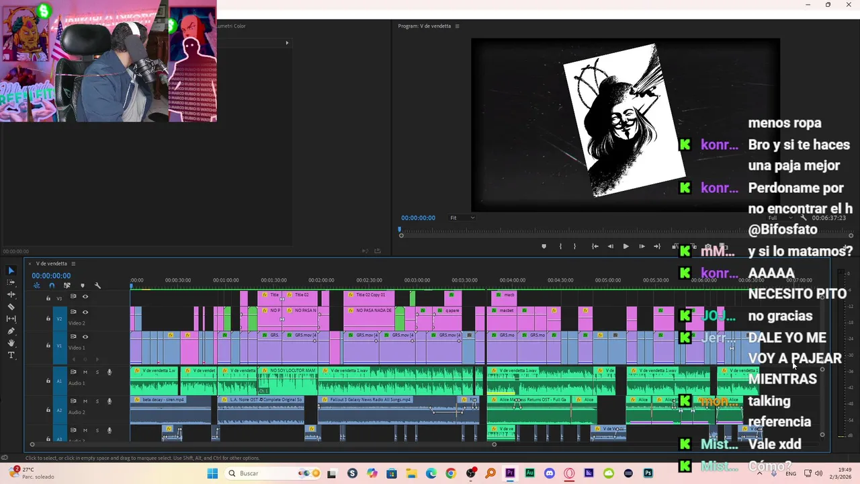Switch to the Lumetri Color tab
This screenshot has width=860, height=484.
(230, 26)
